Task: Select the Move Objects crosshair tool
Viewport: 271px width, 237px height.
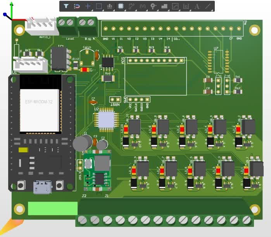Action: (x=88, y=6)
